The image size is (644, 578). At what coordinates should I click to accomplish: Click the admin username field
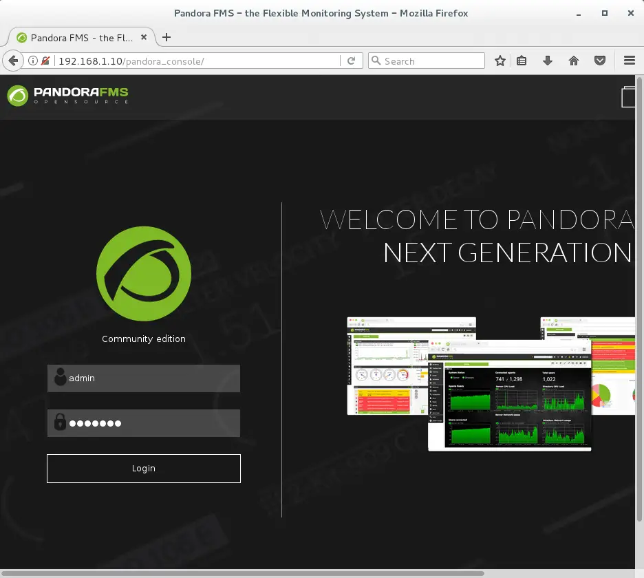tap(144, 378)
